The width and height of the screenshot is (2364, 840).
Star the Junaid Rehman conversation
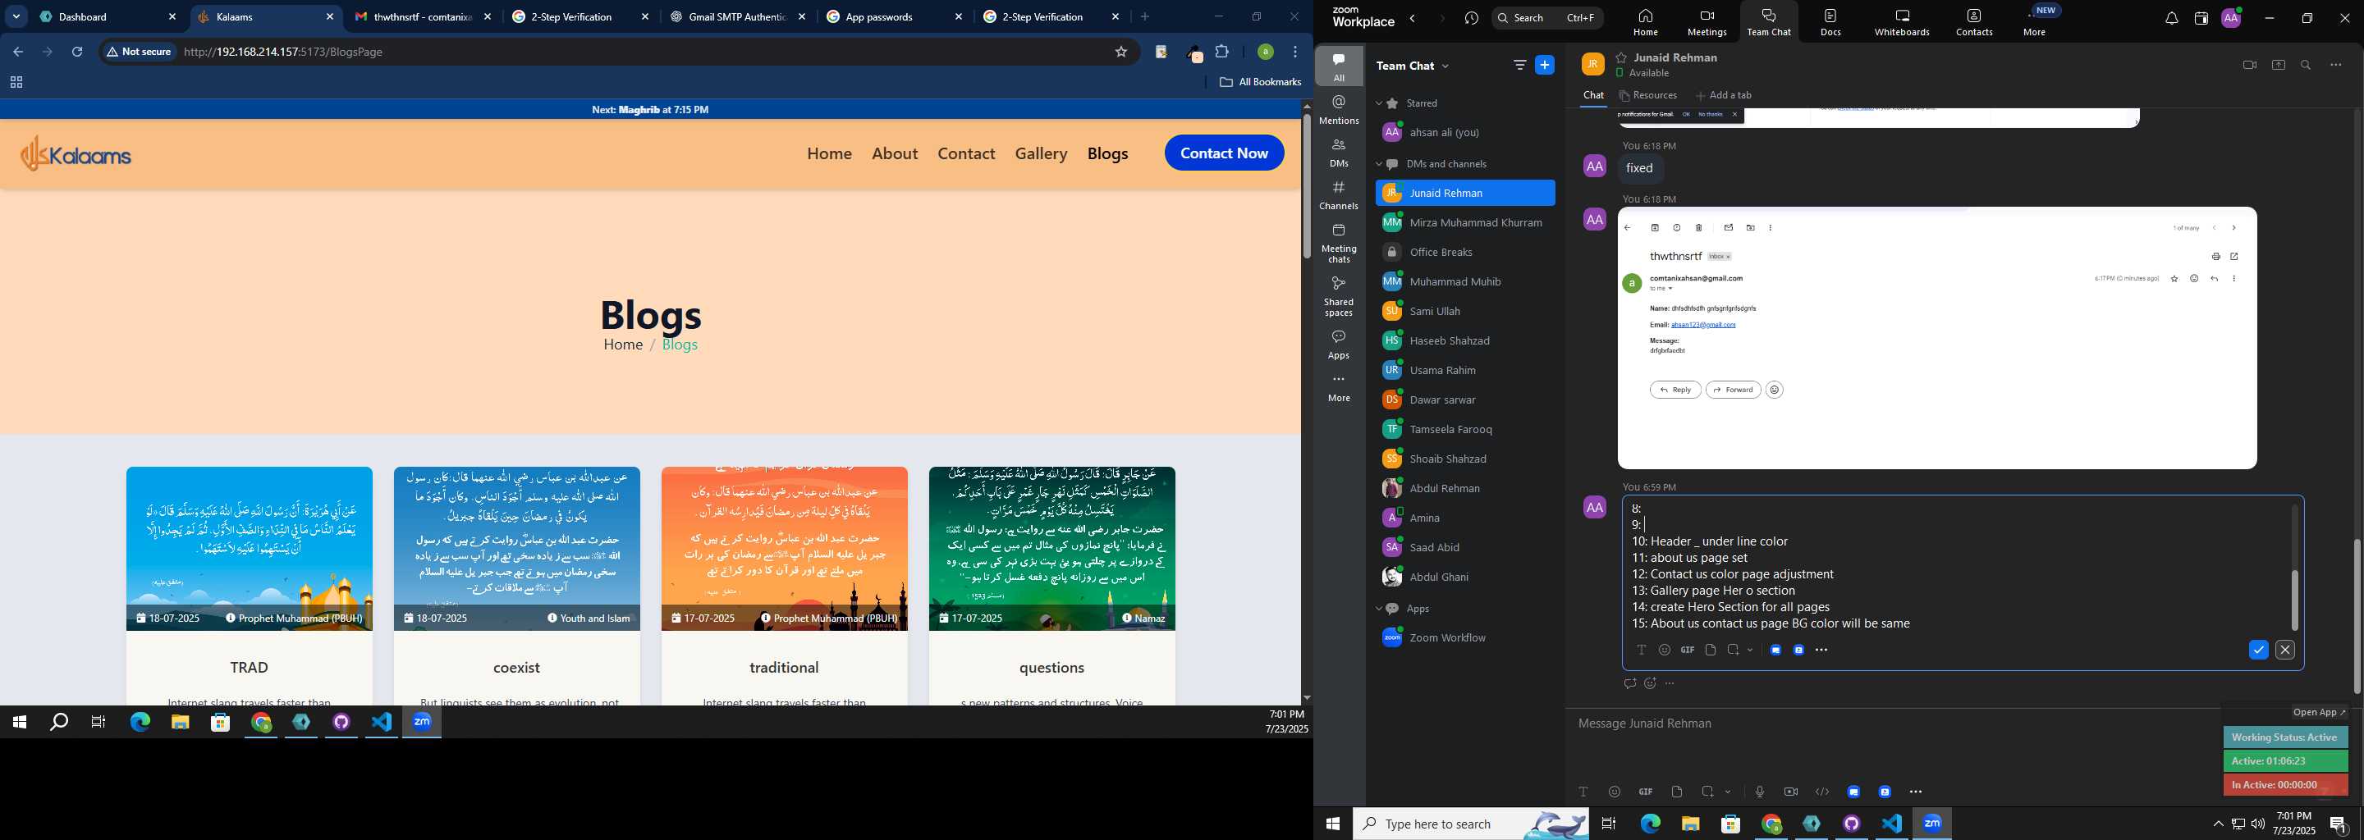[1622, 57]
